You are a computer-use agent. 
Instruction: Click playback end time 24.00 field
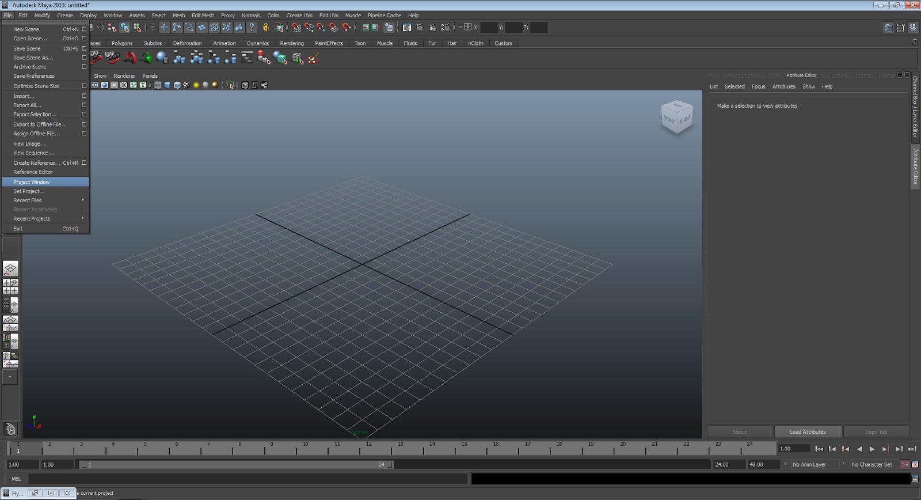coord(729,464)
